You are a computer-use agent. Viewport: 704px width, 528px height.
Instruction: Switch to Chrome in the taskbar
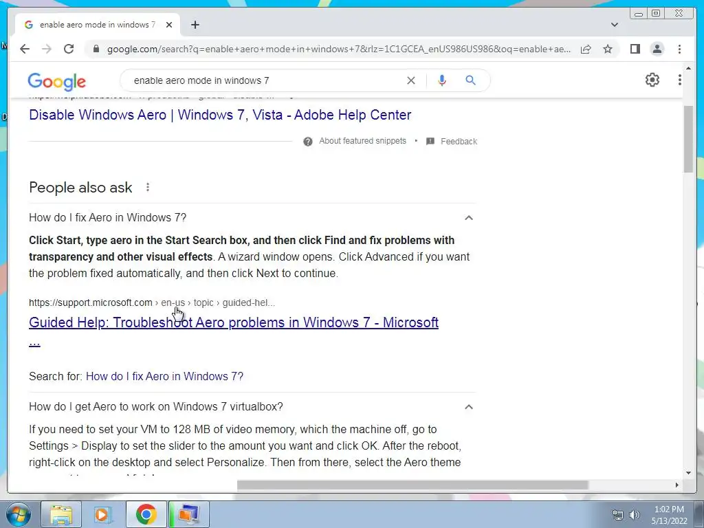pyautogui.click(x=146, y=514)
